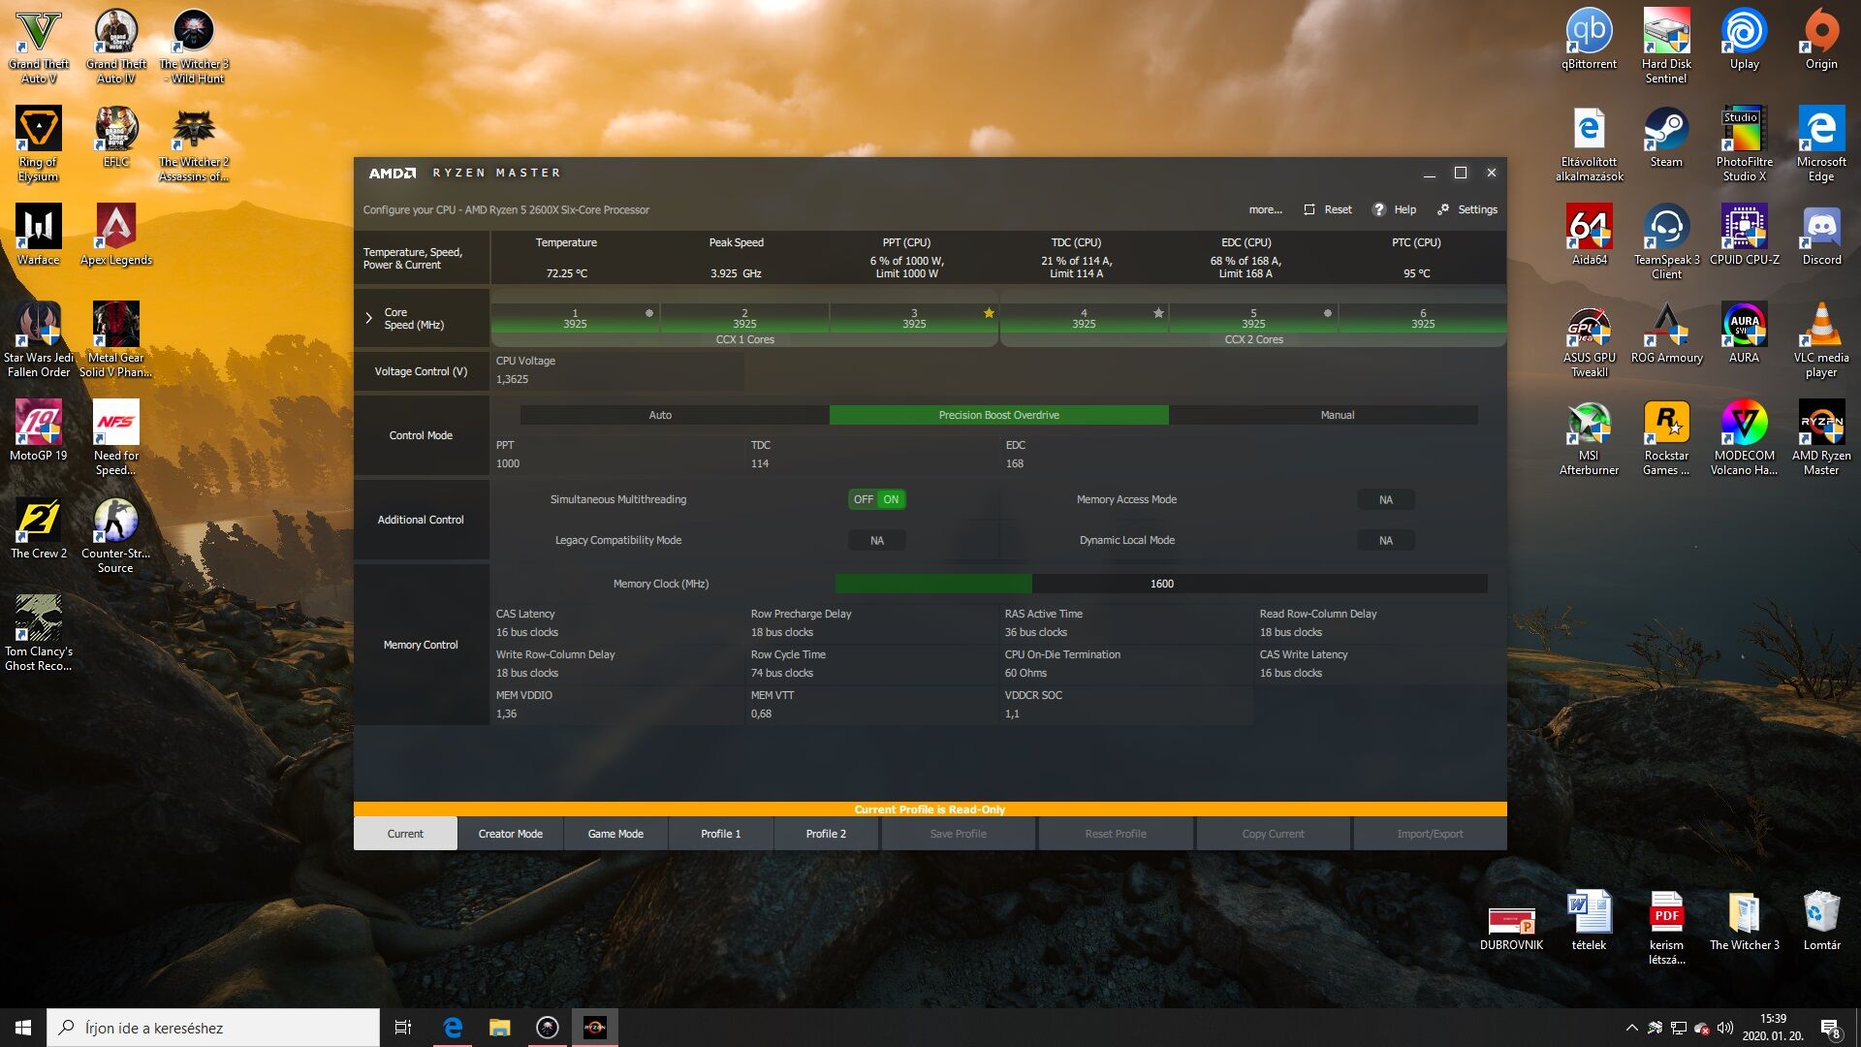Viewport: 1861px width, 1047px height.
Task: Click the grey star on core 4
Action: click(1158, 313)
